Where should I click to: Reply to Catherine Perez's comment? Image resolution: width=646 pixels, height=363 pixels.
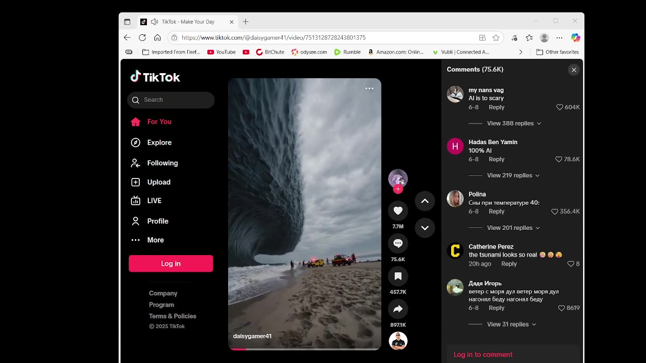[x=509, y=264]
